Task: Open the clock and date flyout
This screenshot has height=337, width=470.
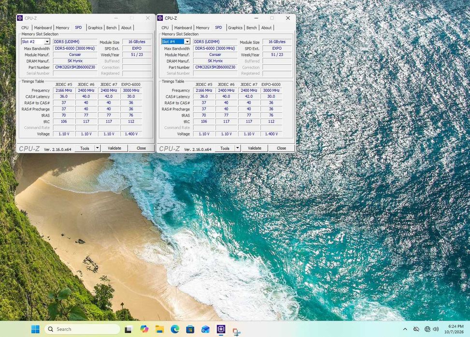Action: (454, 329)
